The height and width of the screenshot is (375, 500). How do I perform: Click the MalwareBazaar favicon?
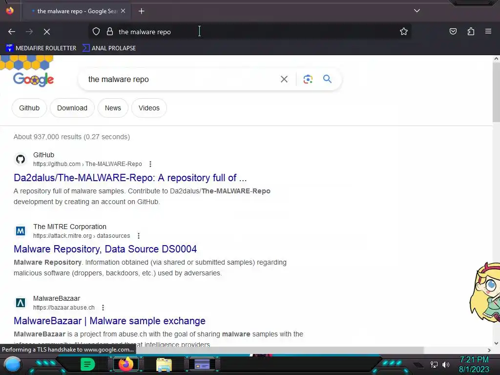pos(21,303)
